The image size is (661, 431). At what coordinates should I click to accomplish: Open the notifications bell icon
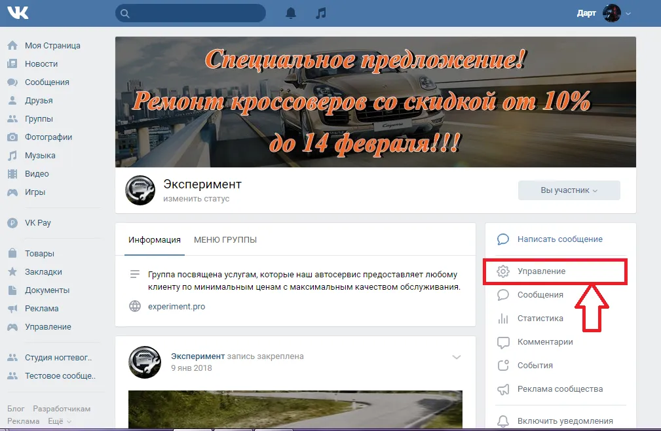pyautogui.click(x=291, y=13)
